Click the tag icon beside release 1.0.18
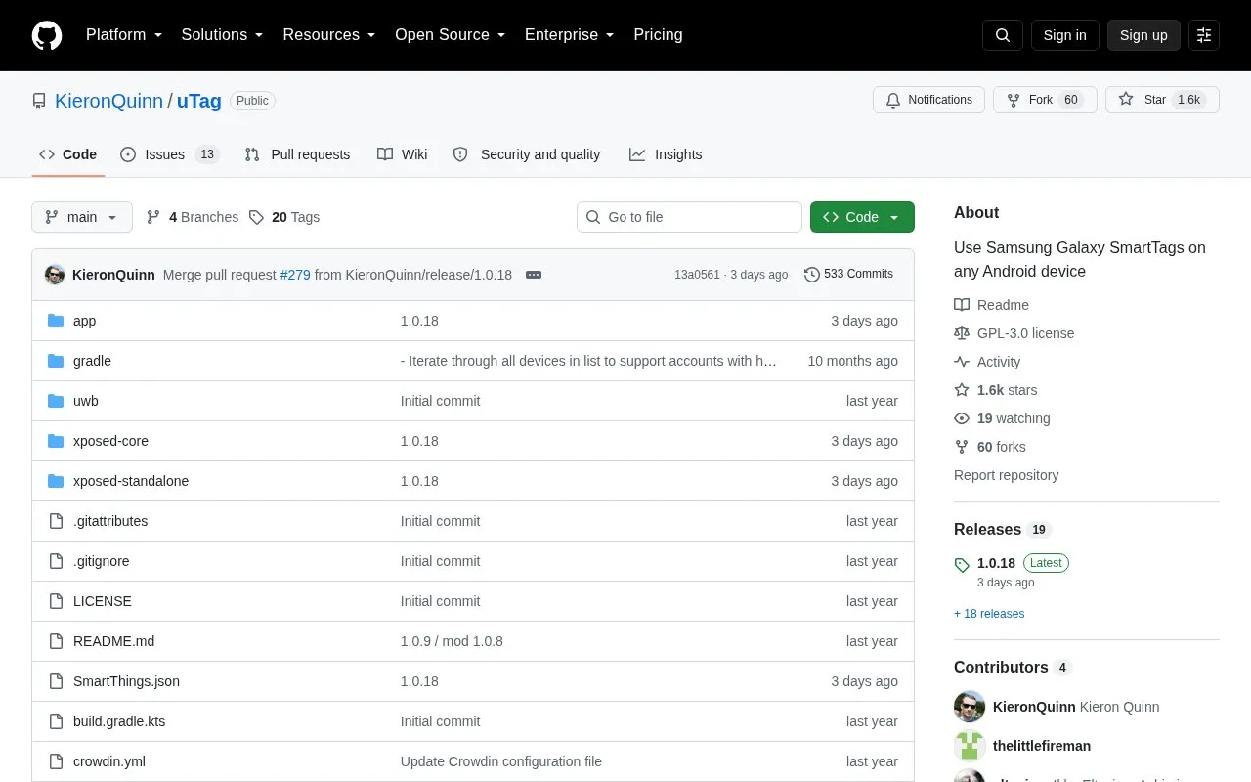This screenshot has height=782, width=1251. click(x=962, y=565)
